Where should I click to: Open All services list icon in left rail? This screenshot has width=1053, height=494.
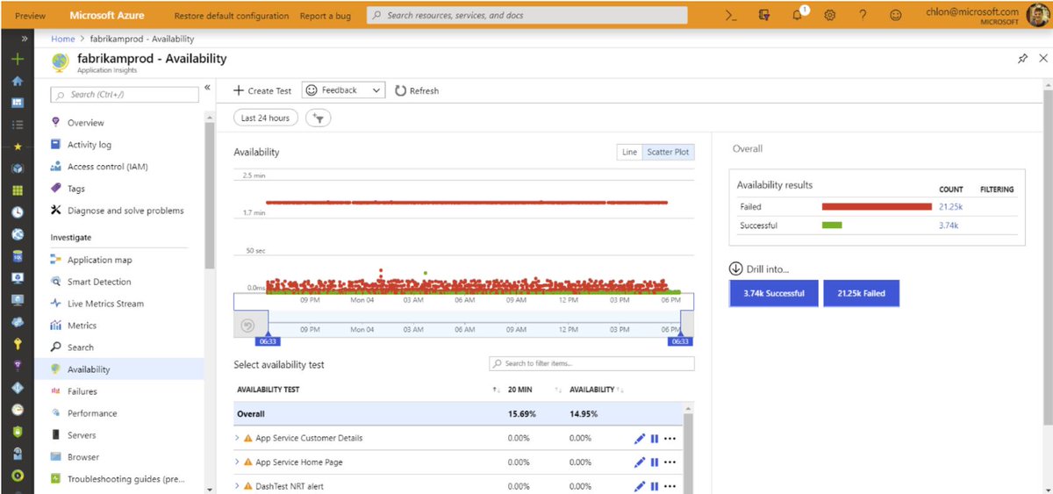pos(17,125)
